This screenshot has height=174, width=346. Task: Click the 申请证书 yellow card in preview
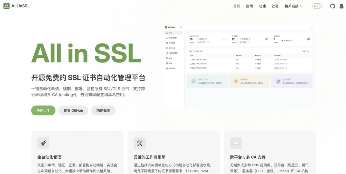(x=249, y=81)
